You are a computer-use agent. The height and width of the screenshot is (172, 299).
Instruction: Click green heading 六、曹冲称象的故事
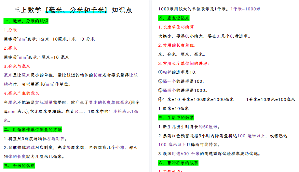pyautogui.click(x=178, y=163)
